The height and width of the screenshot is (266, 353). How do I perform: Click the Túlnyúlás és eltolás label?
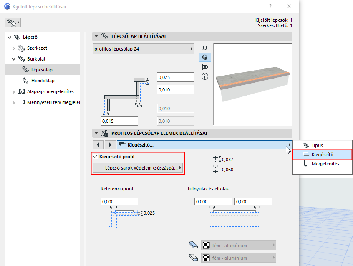tap(208, 189)
